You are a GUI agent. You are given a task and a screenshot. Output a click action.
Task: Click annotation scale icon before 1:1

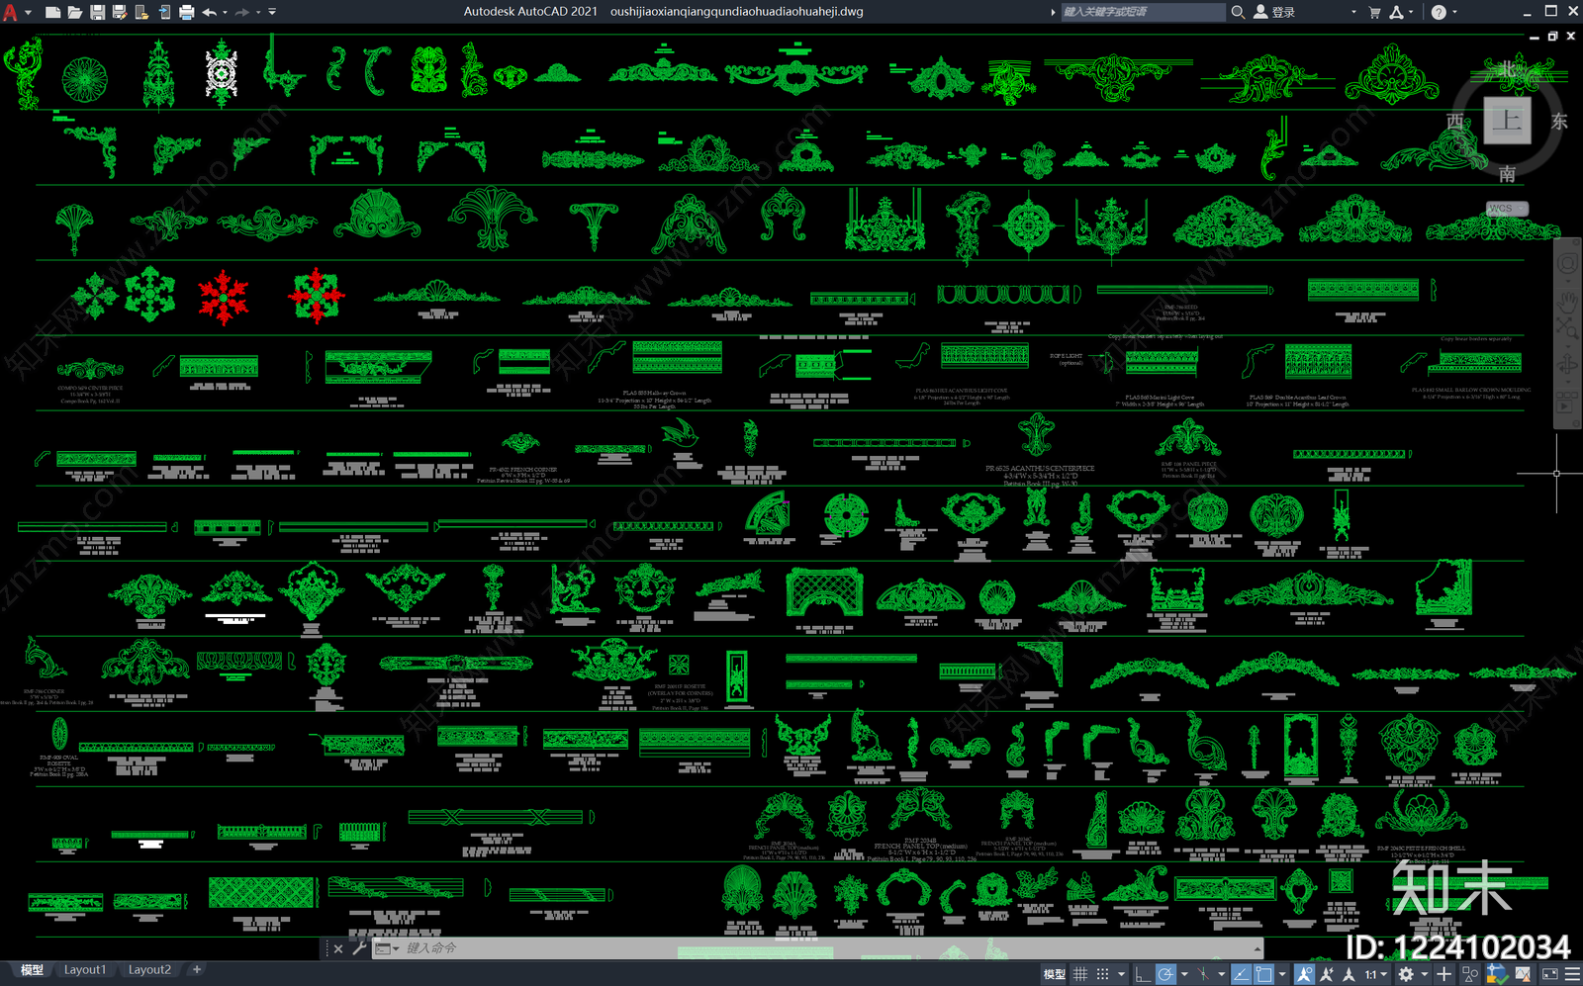pos(1350,974)
